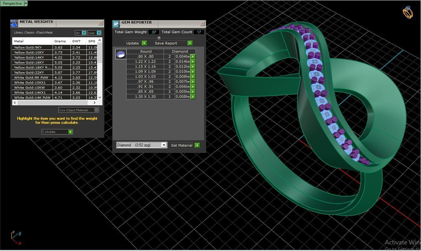Viewport: 421px width, 251px height.
Task: Close the Metal Weights panel
Action: (x=101, y=23)
